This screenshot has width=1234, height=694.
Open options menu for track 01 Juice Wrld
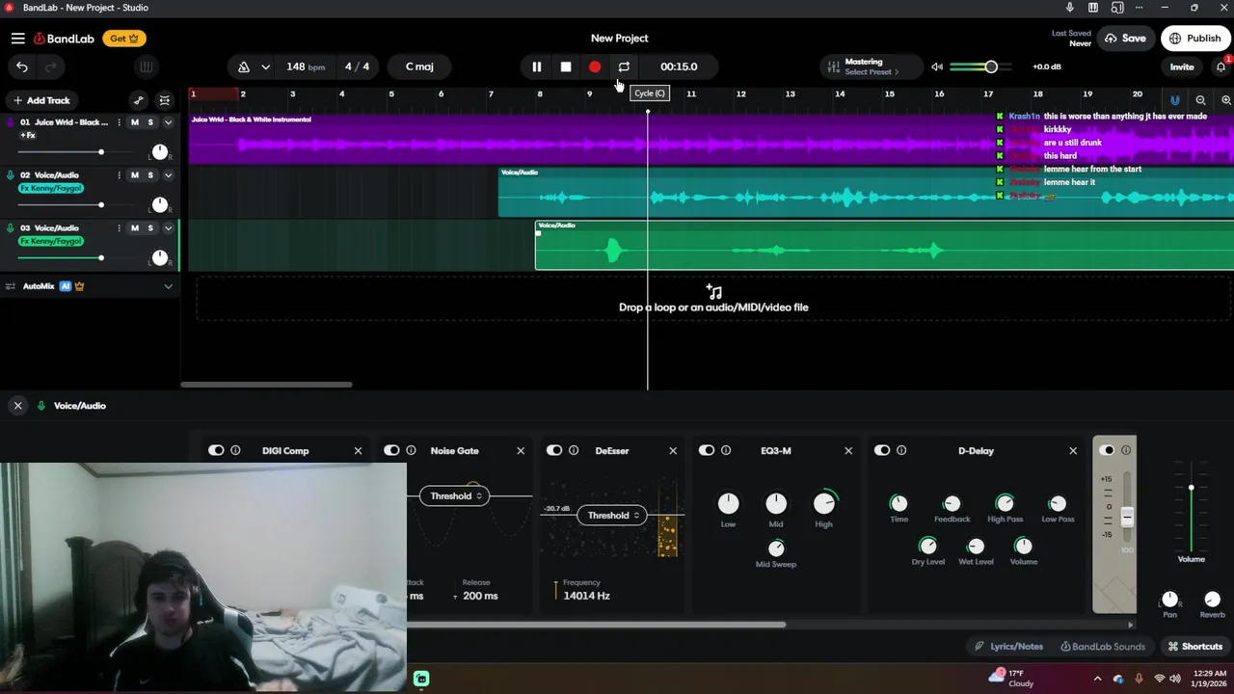pos(120,122)
